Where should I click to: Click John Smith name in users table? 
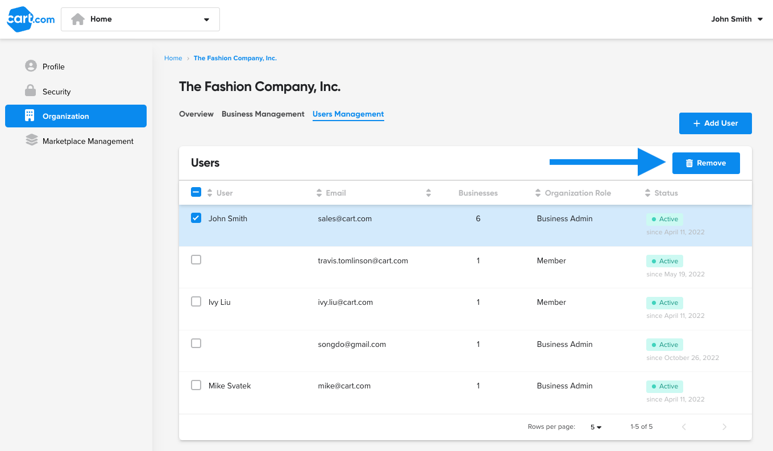228,218
